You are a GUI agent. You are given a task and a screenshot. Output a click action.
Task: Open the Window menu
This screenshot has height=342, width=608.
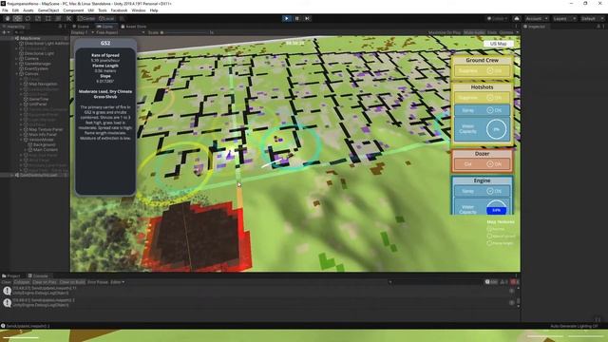[x=139, y=10]
